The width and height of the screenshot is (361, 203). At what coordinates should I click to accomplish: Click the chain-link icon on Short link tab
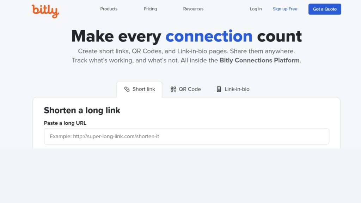(x=127, y=89)
